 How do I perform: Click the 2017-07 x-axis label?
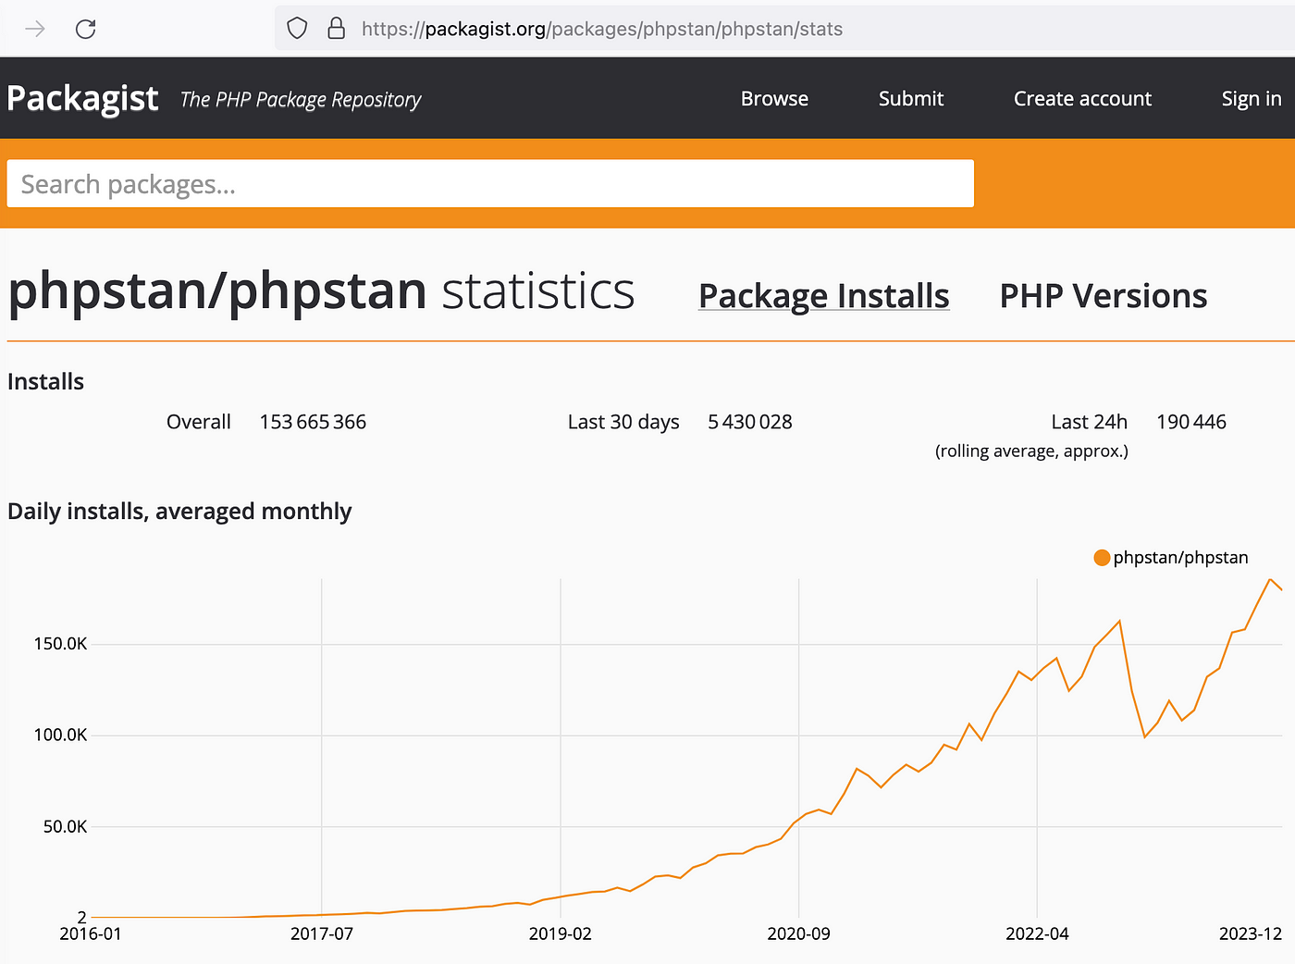point(322,934)
